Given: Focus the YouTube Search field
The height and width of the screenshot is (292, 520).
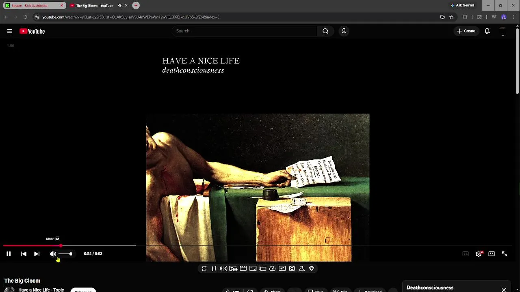Looking at the screenshot, I should [245, 31].
